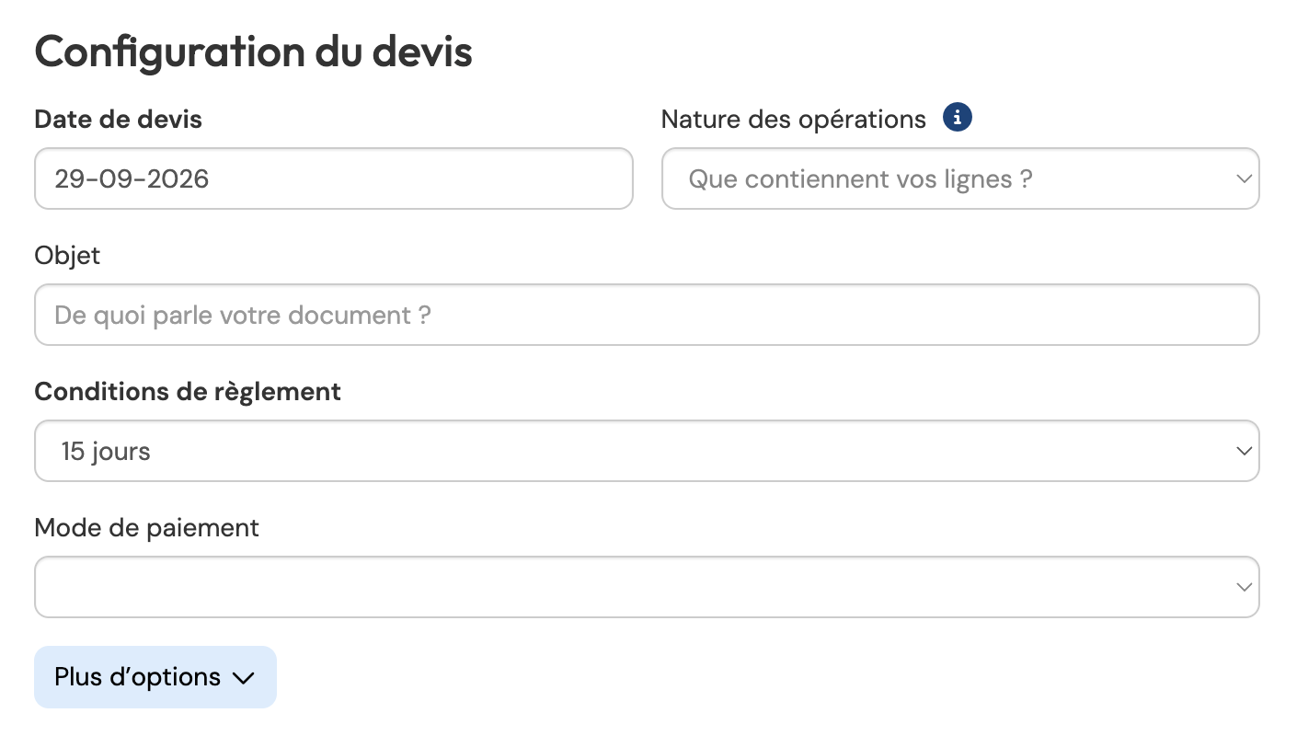The height and width of the screenshot is (736, 1297).
Task: Open the Nature des opérations dropdown
Action: pos(960,178)
